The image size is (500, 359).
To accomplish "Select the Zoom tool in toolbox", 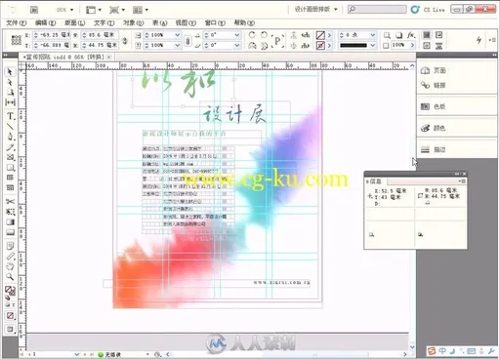I will (10, 277).
